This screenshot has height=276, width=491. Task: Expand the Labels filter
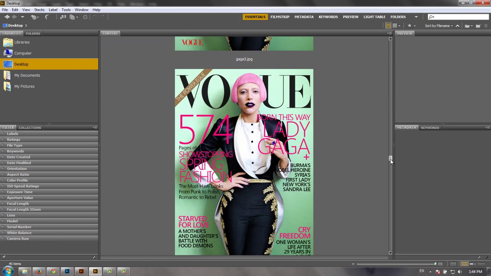[x=49, y=134]
